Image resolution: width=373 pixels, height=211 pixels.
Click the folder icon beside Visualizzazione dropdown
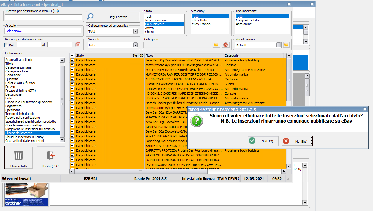[x=286, y=45]
